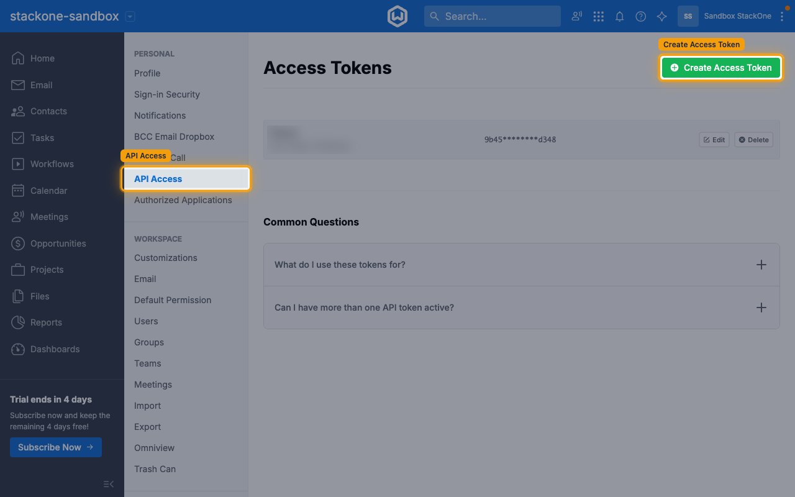The width and height of the screenshot is (795, 497).
Task: Go to Contacts in sidebar
Action: point(39,111)
